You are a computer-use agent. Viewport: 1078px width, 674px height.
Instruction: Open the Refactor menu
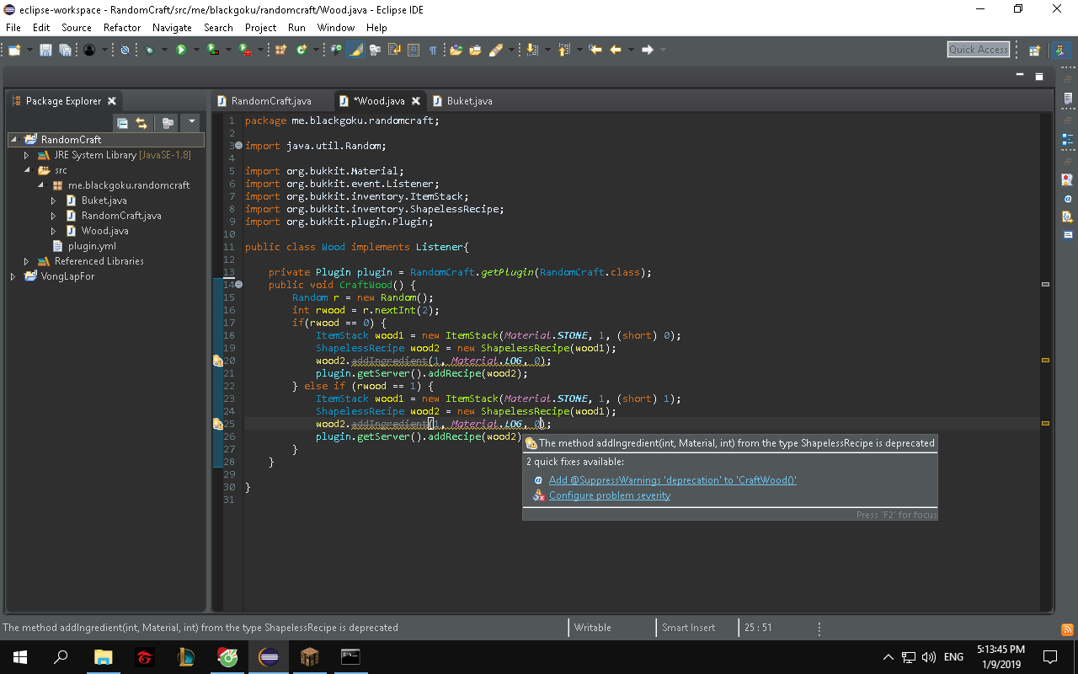(x=122, y=28)
